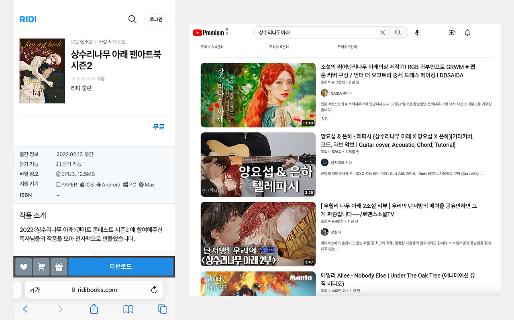Open YouTube Premium home logo
The width and height of the screenshot is (514, 320).
point(208,33)
